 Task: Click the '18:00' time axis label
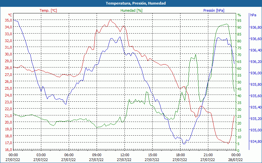[180, 155]
